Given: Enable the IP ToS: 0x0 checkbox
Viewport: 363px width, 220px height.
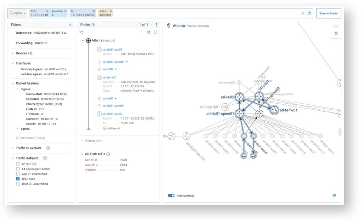Looking at the screenshot, I should 18,164.
